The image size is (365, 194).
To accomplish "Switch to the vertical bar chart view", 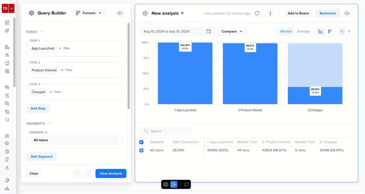I will (x=321, y=31).
